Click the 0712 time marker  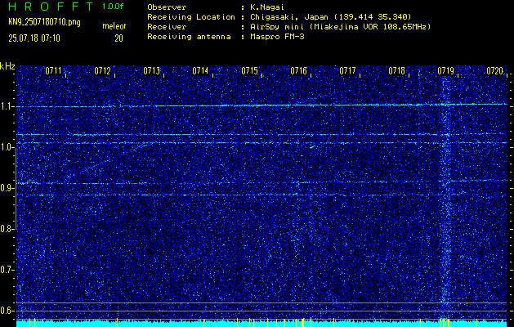(102, 70)
